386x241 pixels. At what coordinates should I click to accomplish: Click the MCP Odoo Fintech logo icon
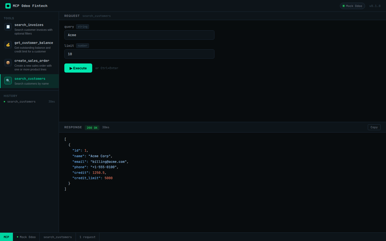point(8,6)
